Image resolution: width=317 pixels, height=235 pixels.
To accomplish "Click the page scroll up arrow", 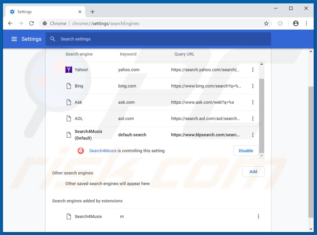I will tap(311, 51).
